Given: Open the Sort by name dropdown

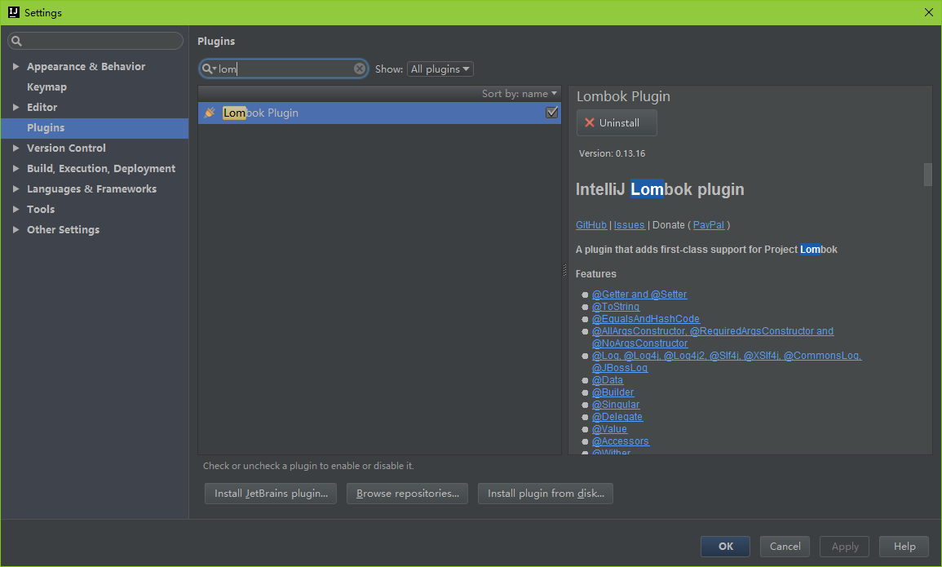Looking at the screenshot, I should (520, 94).
